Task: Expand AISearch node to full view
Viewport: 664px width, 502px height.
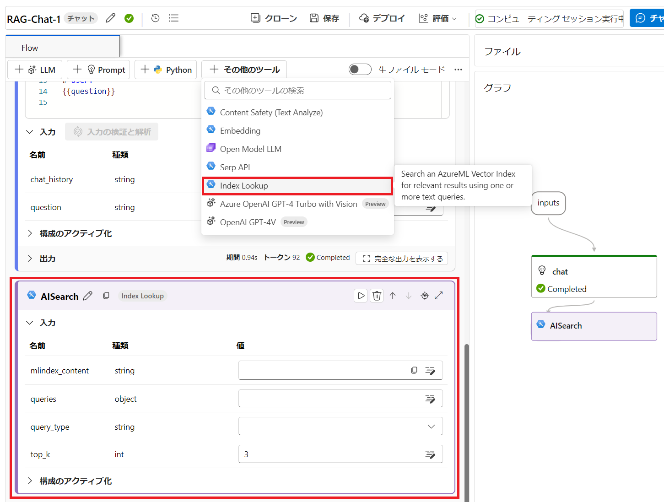Action: [x=439, y=296]
